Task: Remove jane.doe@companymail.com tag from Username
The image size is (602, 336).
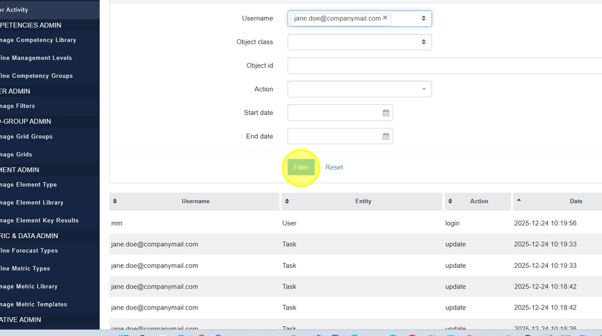Action: coord(385,18)
